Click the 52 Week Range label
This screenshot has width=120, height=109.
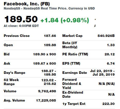pos(11,82)
